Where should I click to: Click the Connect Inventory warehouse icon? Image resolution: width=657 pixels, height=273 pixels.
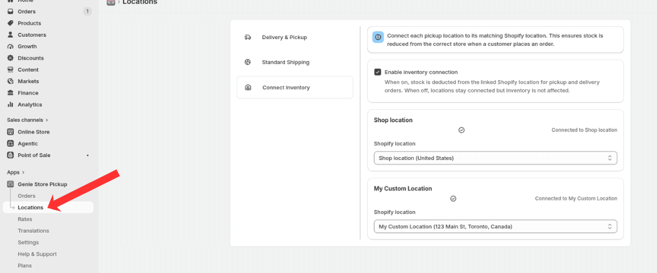coord(248,88)
